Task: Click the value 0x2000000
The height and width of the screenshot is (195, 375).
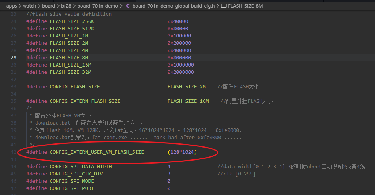Action: [x=181, y=72]
